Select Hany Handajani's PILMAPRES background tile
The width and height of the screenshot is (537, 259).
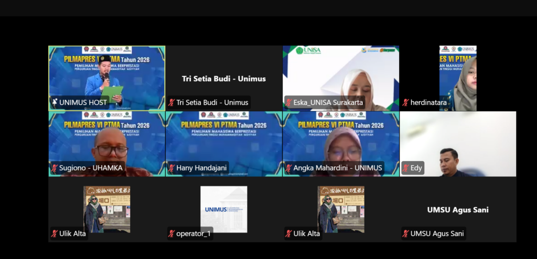point(224,144)
